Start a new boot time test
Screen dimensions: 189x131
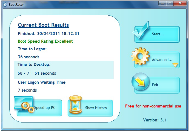pos(157,34)
